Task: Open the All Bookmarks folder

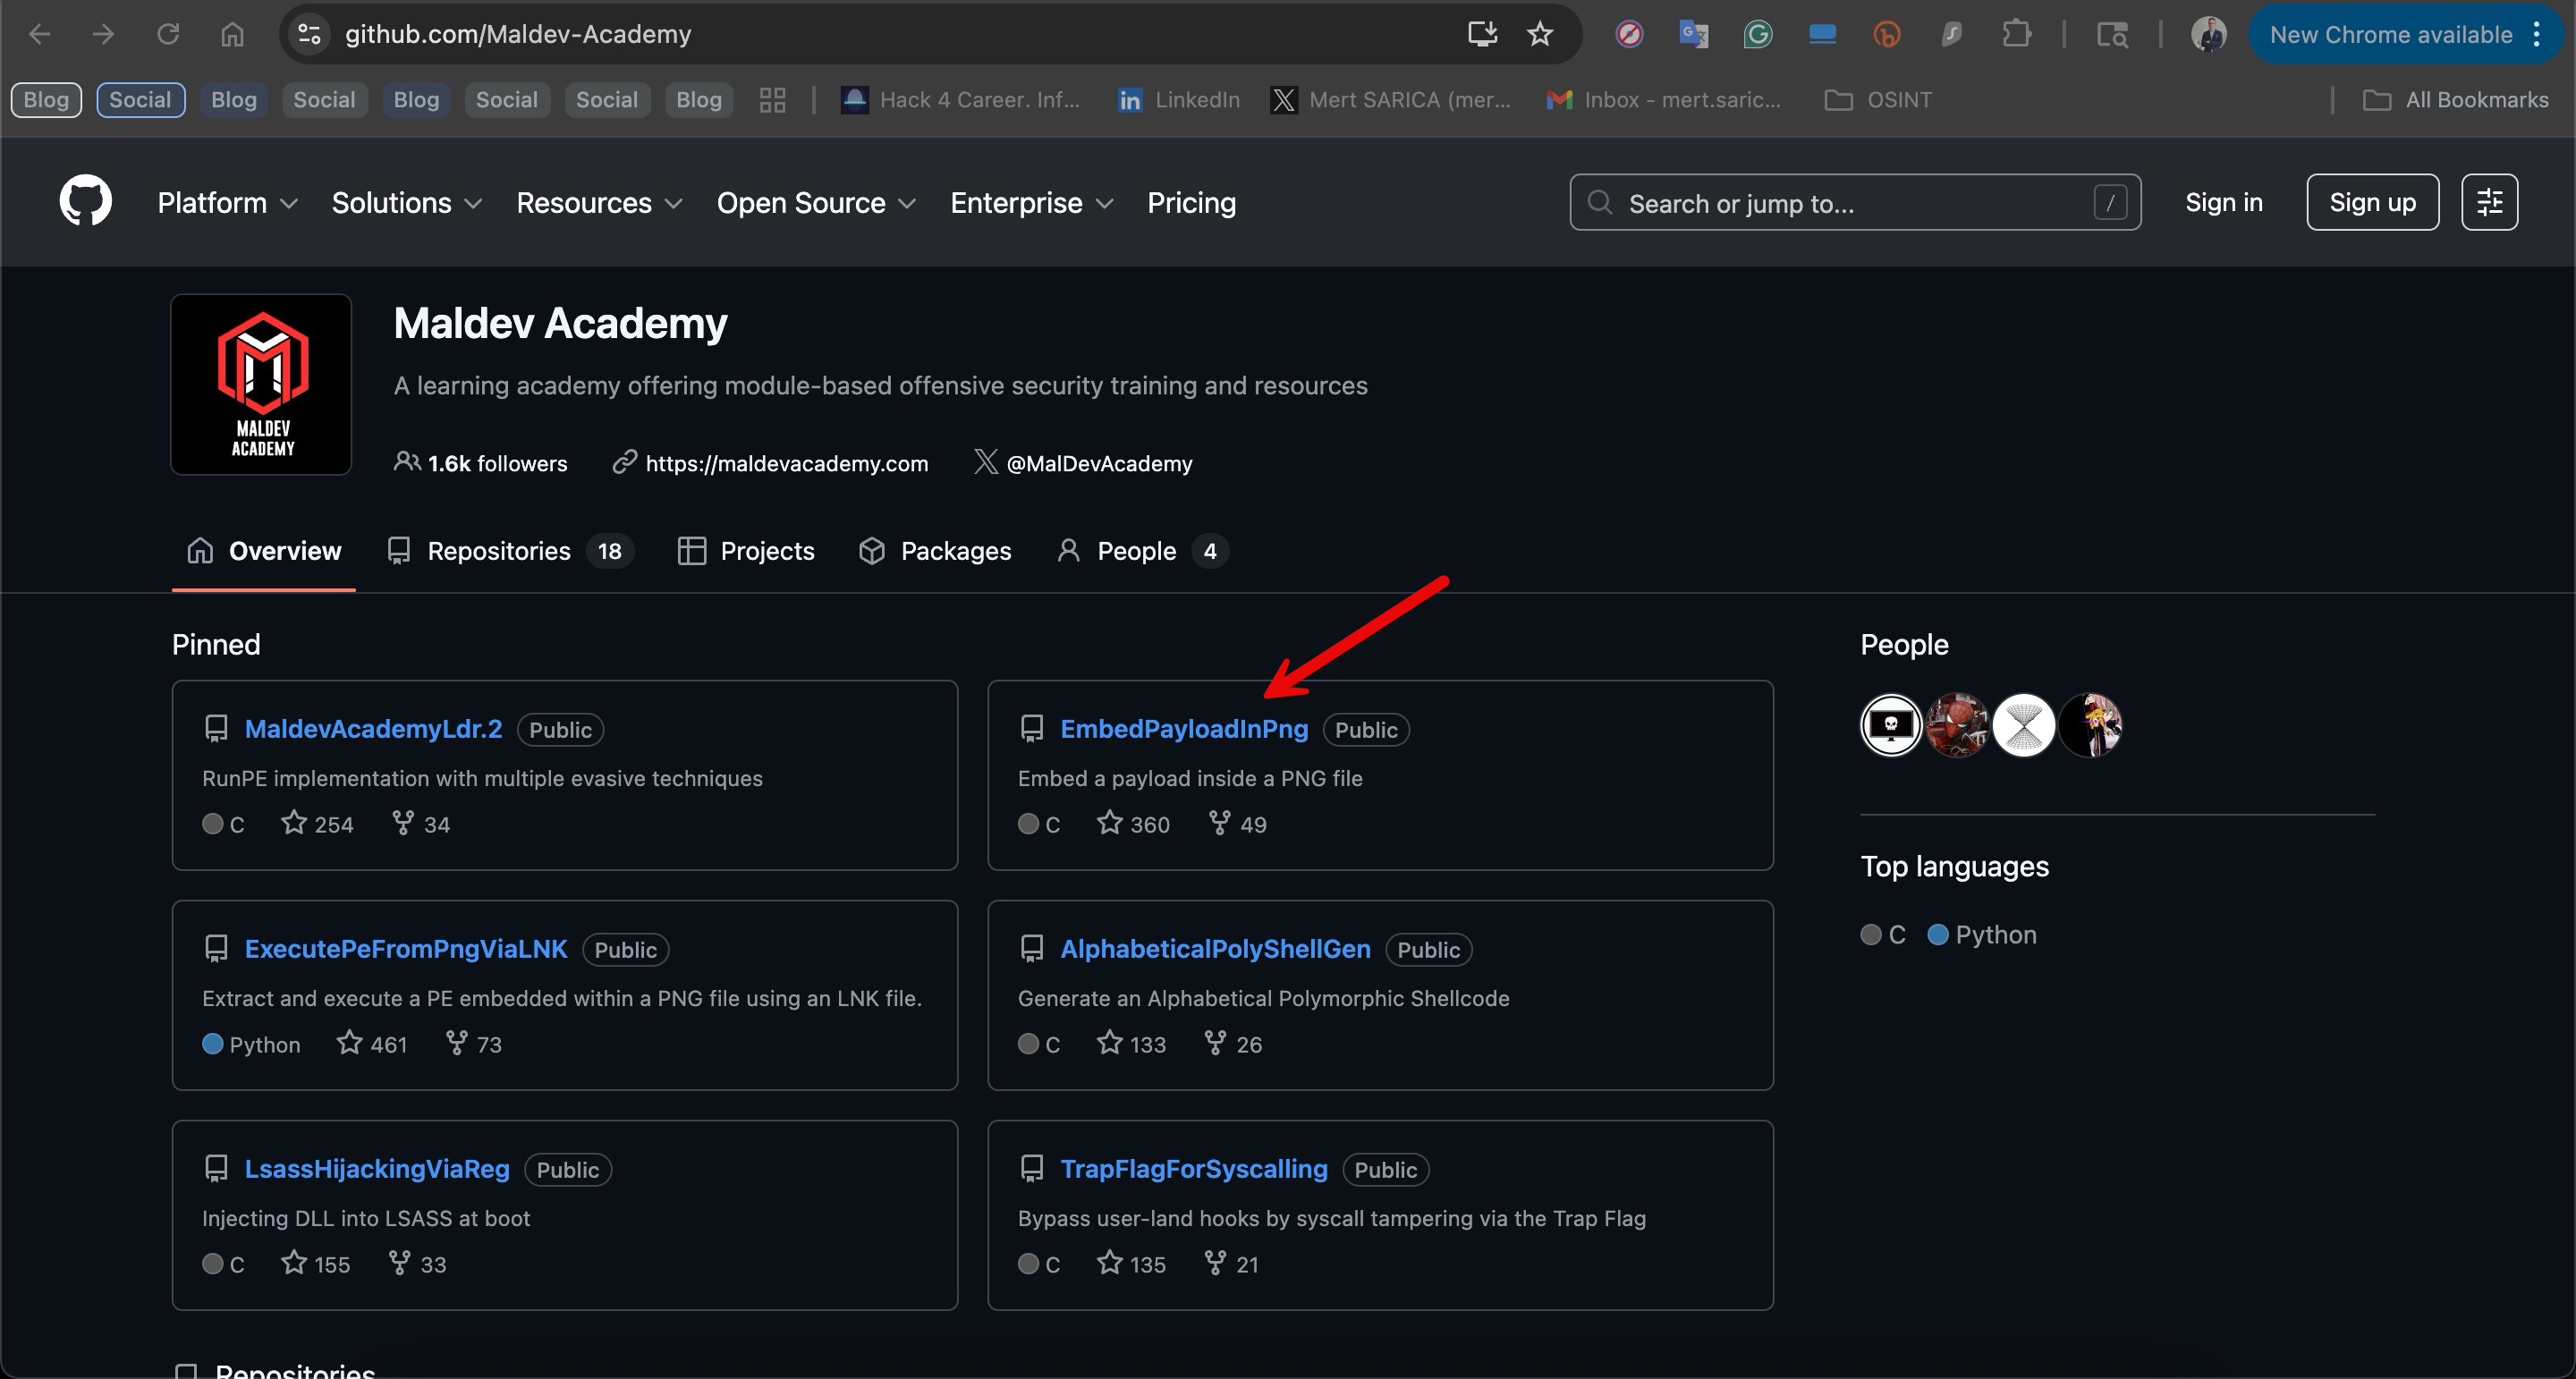Action: (2456, 100)
